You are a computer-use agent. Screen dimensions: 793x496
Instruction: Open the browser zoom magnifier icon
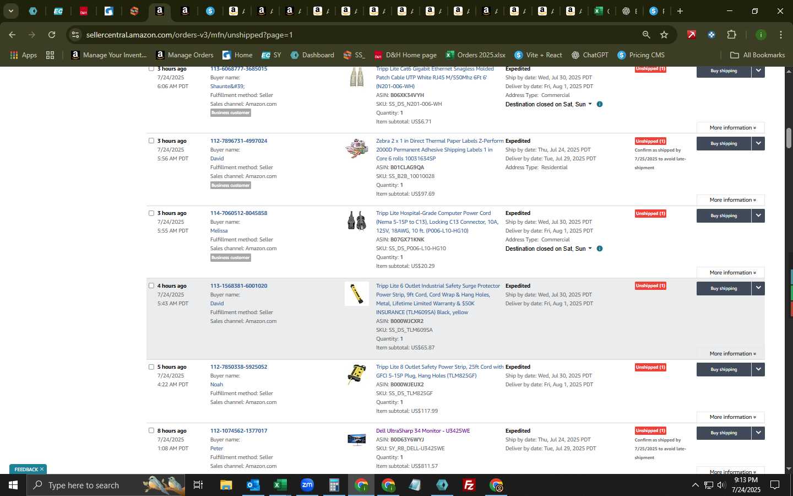[x=646, y=35]
